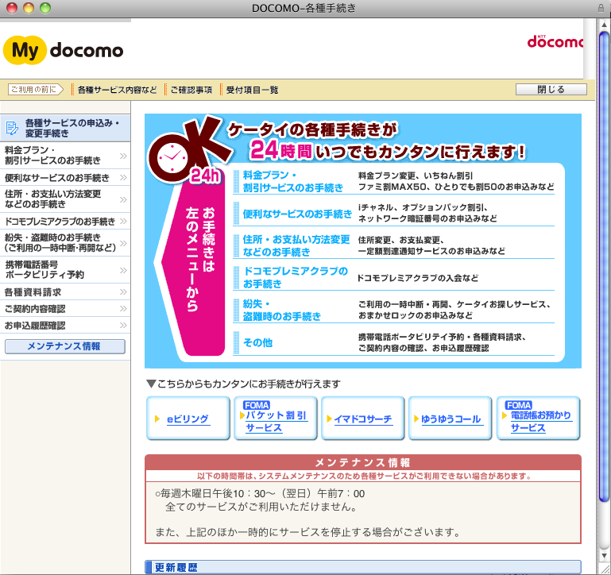Image resolution: width=611 pixels, height=575 pixels.
Task: Select 各種サービスの申込み・変更手続き sidebar header
Action: 65,128
